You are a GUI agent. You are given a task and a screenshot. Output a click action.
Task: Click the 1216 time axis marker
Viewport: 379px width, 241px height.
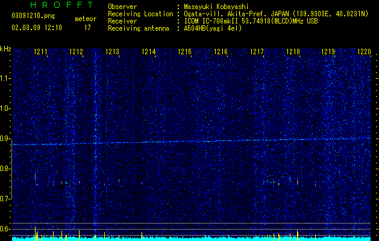(x=221, y=52)
